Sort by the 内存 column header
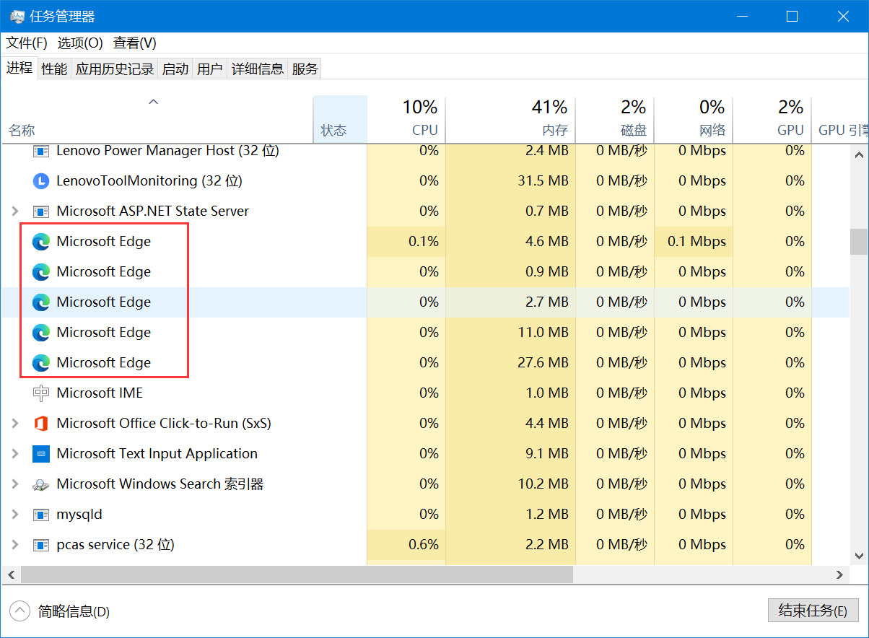The height and width of the screenshot is (638, 869). click(510, 120)
